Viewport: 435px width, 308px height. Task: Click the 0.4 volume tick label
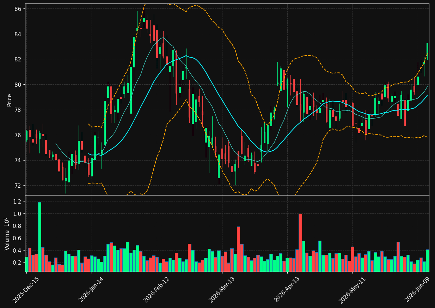(x=18, y=250)
